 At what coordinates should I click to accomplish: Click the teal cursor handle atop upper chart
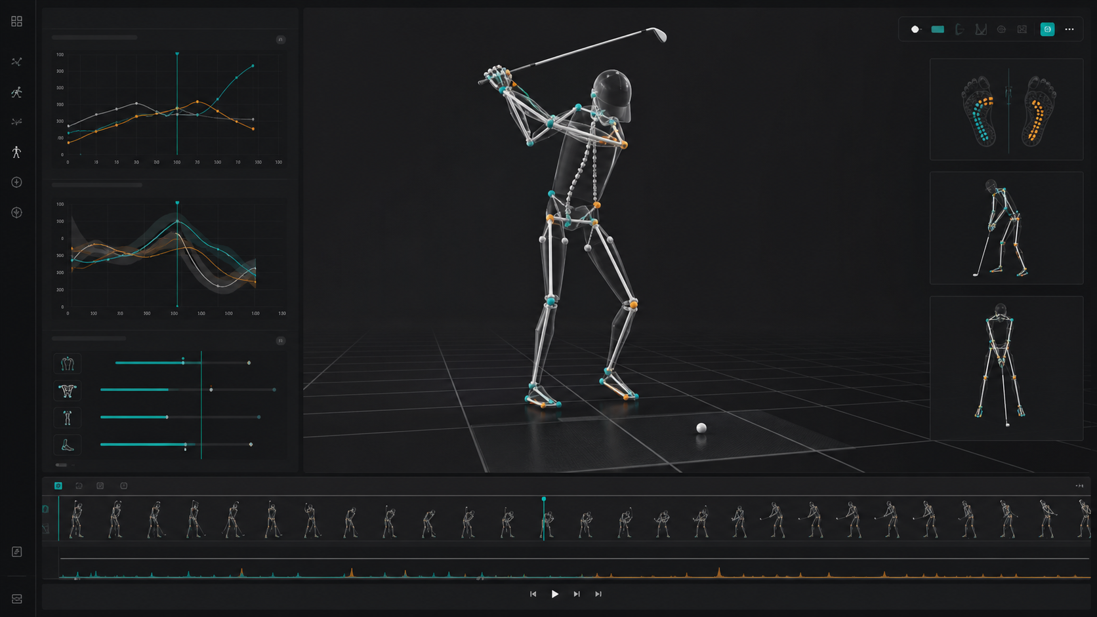[x=177, y=54]
